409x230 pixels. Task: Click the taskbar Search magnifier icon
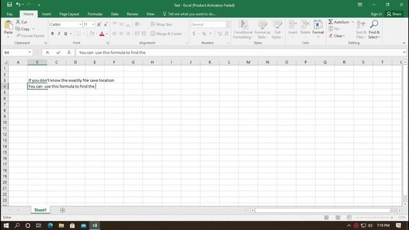(17, 226)
